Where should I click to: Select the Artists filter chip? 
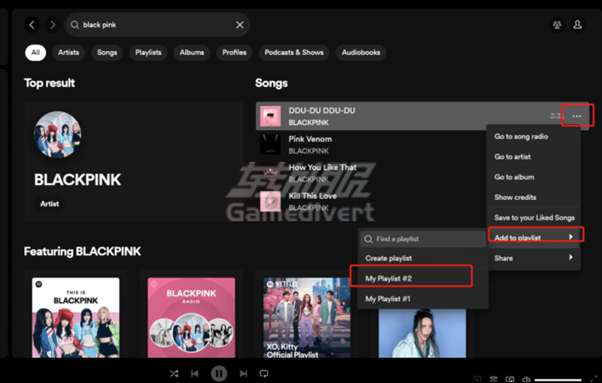(68, 53)
